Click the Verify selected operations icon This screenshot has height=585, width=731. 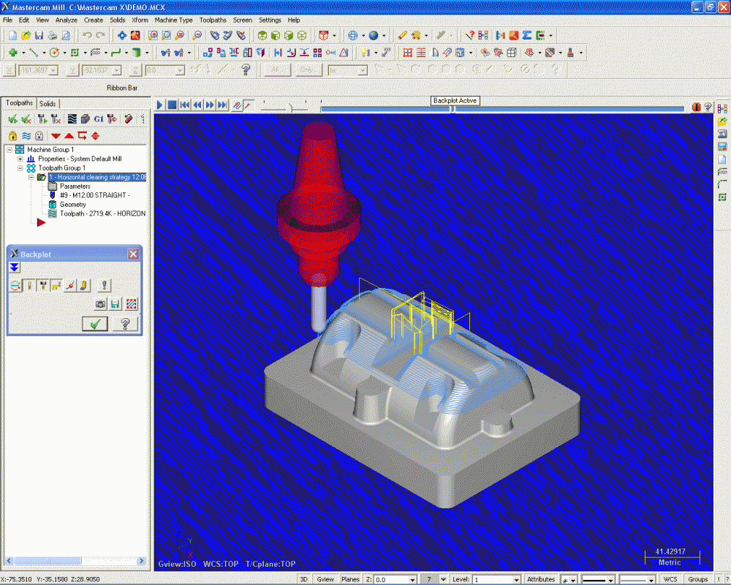pyautogui.click(x=85, y=119)
